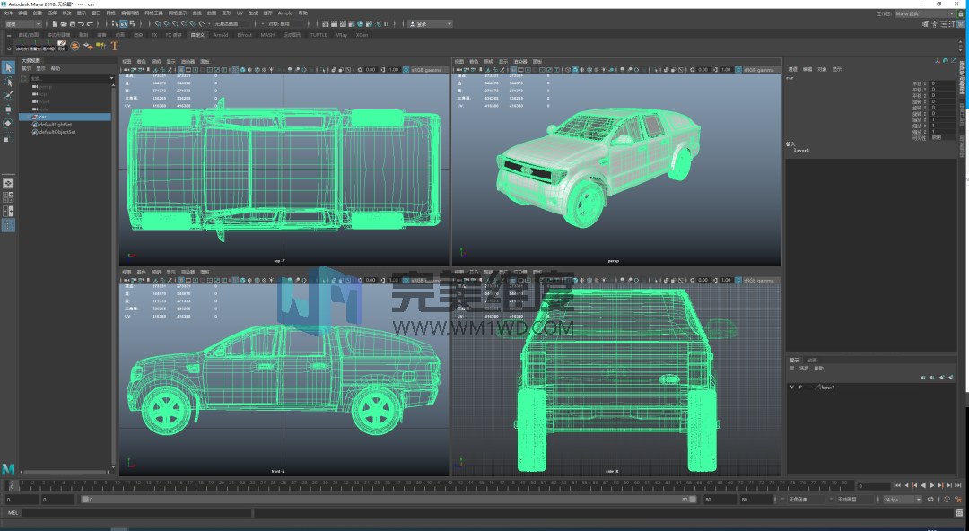The image size is (969, 531).
Task: Select the arrow Select tool in the toolbox
Action: click(x=8, y=67)
